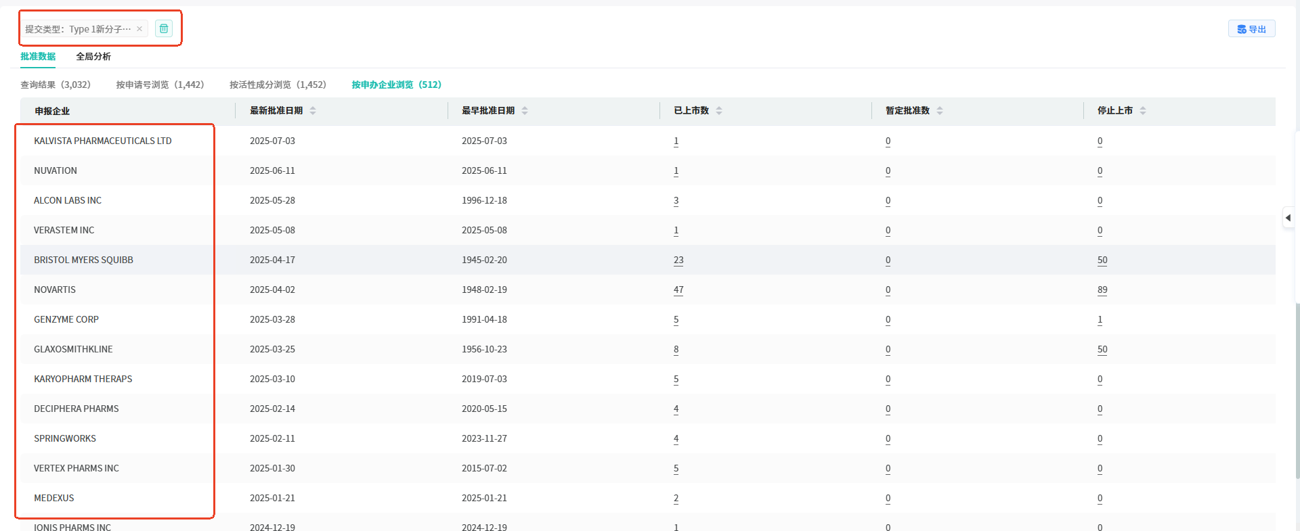The width and height of the screenshot is (1300, 531).
Task: Click the trash icon to clear filters
Action: click(164, 28)
